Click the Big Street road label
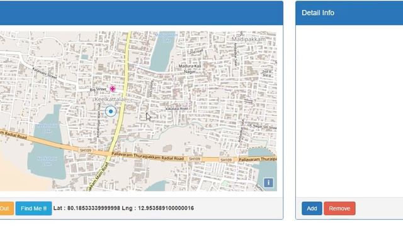 (98, 89)
